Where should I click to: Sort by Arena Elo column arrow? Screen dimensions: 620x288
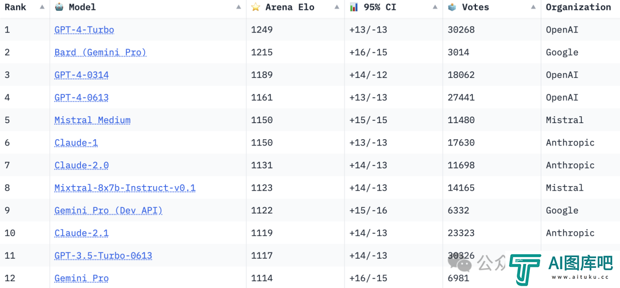(x=336, y=7)
